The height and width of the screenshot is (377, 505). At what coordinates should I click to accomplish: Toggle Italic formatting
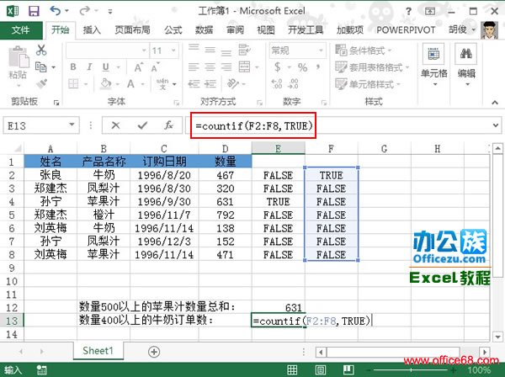[x=89, y=67]
